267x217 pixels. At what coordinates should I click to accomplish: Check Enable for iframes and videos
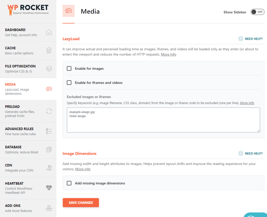[69, 82]
